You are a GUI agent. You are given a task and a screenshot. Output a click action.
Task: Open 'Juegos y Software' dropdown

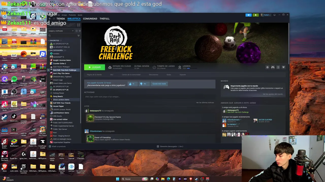coord(61,31)
